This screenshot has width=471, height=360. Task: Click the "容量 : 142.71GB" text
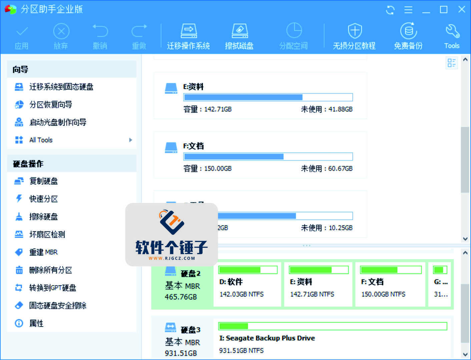click(207, 109)
